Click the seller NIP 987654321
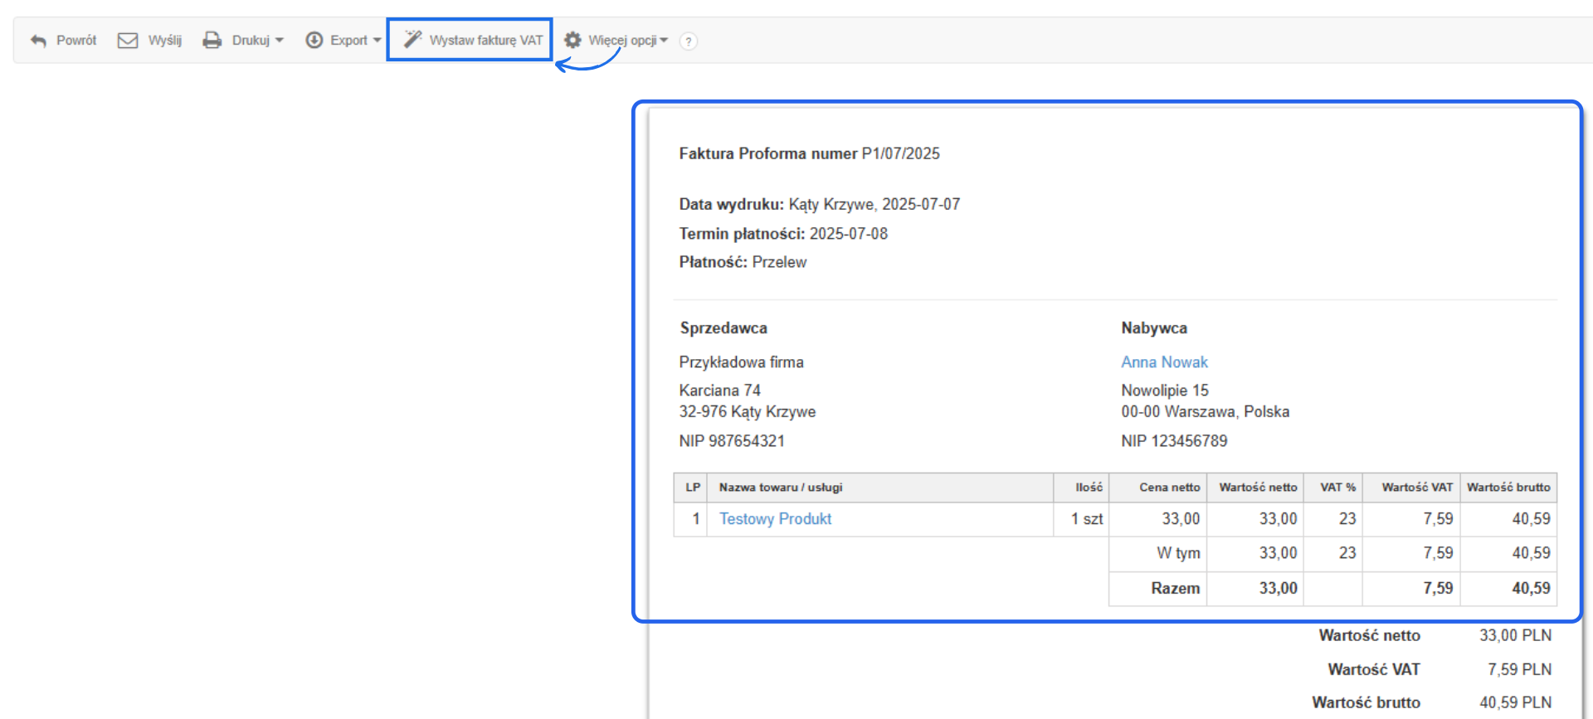Viewport: 1593px width, 719px height. (732, 441)
